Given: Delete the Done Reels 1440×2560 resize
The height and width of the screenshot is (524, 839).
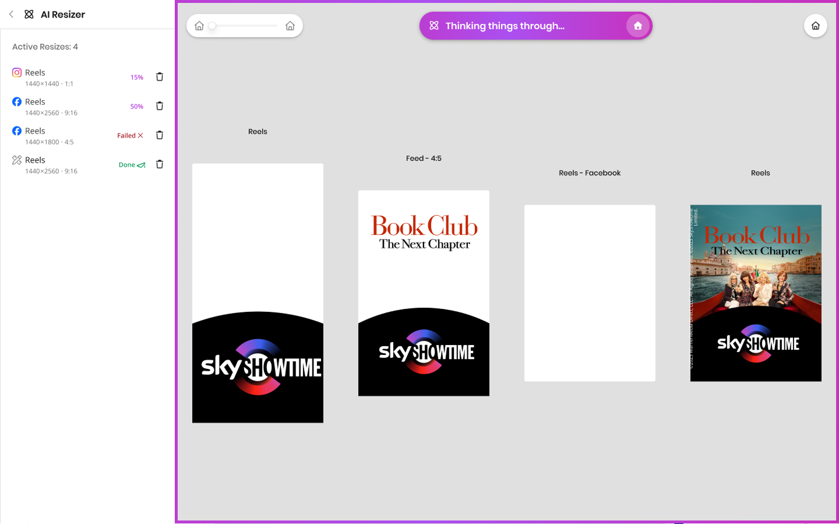Looking at the screenshot, I should (160, 164).
